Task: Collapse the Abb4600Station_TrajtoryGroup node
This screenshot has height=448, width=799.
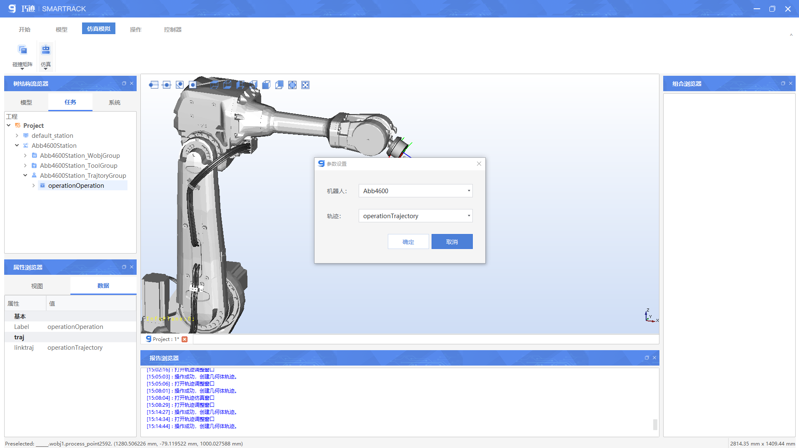Action: [x=25, y=175]
